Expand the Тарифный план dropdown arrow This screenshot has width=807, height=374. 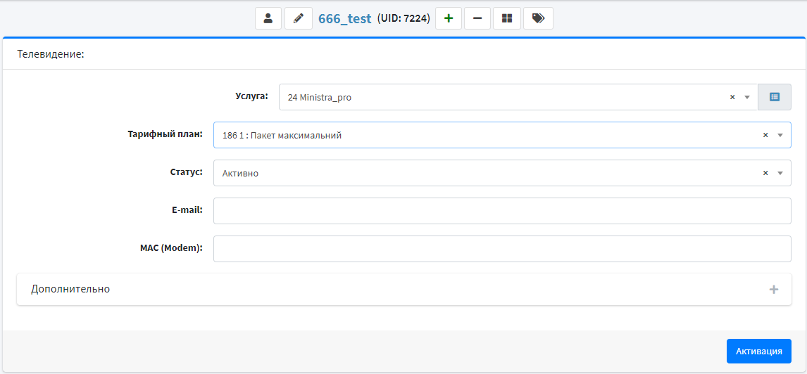780,135
